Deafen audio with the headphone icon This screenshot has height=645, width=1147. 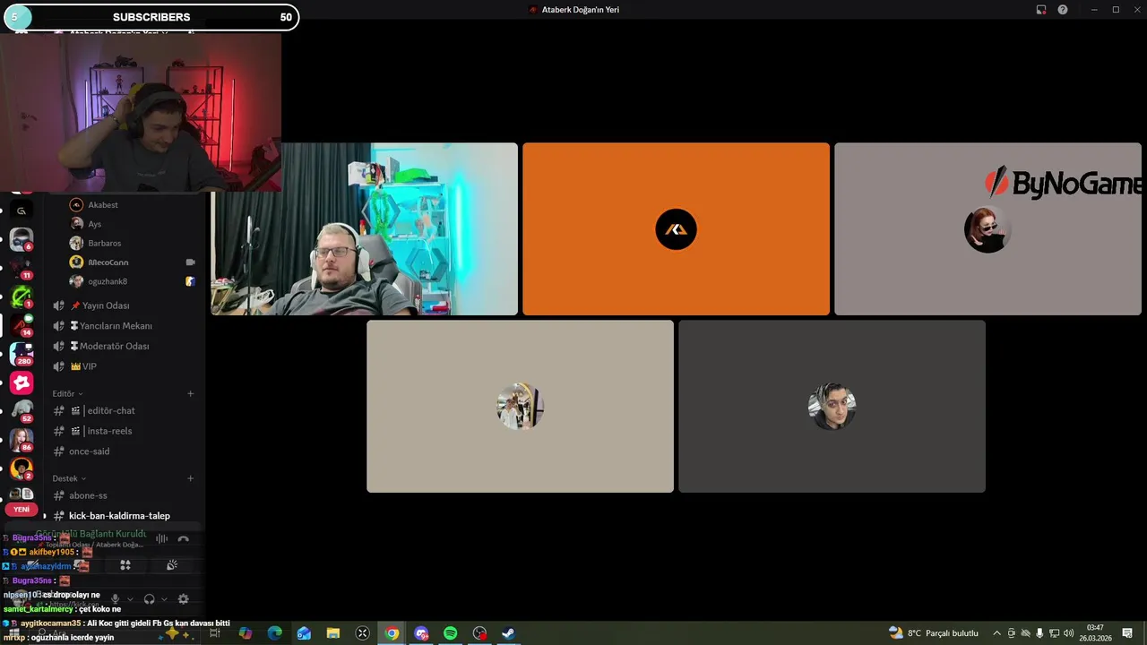point(150,598)
